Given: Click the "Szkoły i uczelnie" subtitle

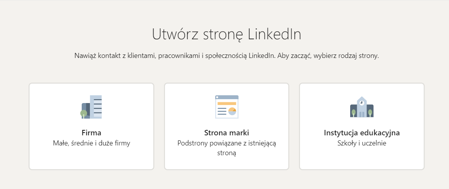Looking at the screenshot, I should pos(361,143).
